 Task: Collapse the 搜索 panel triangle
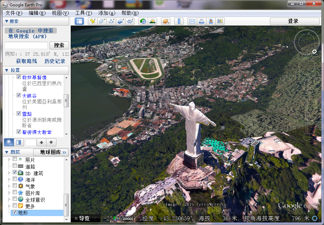click(x=6, y=21)
